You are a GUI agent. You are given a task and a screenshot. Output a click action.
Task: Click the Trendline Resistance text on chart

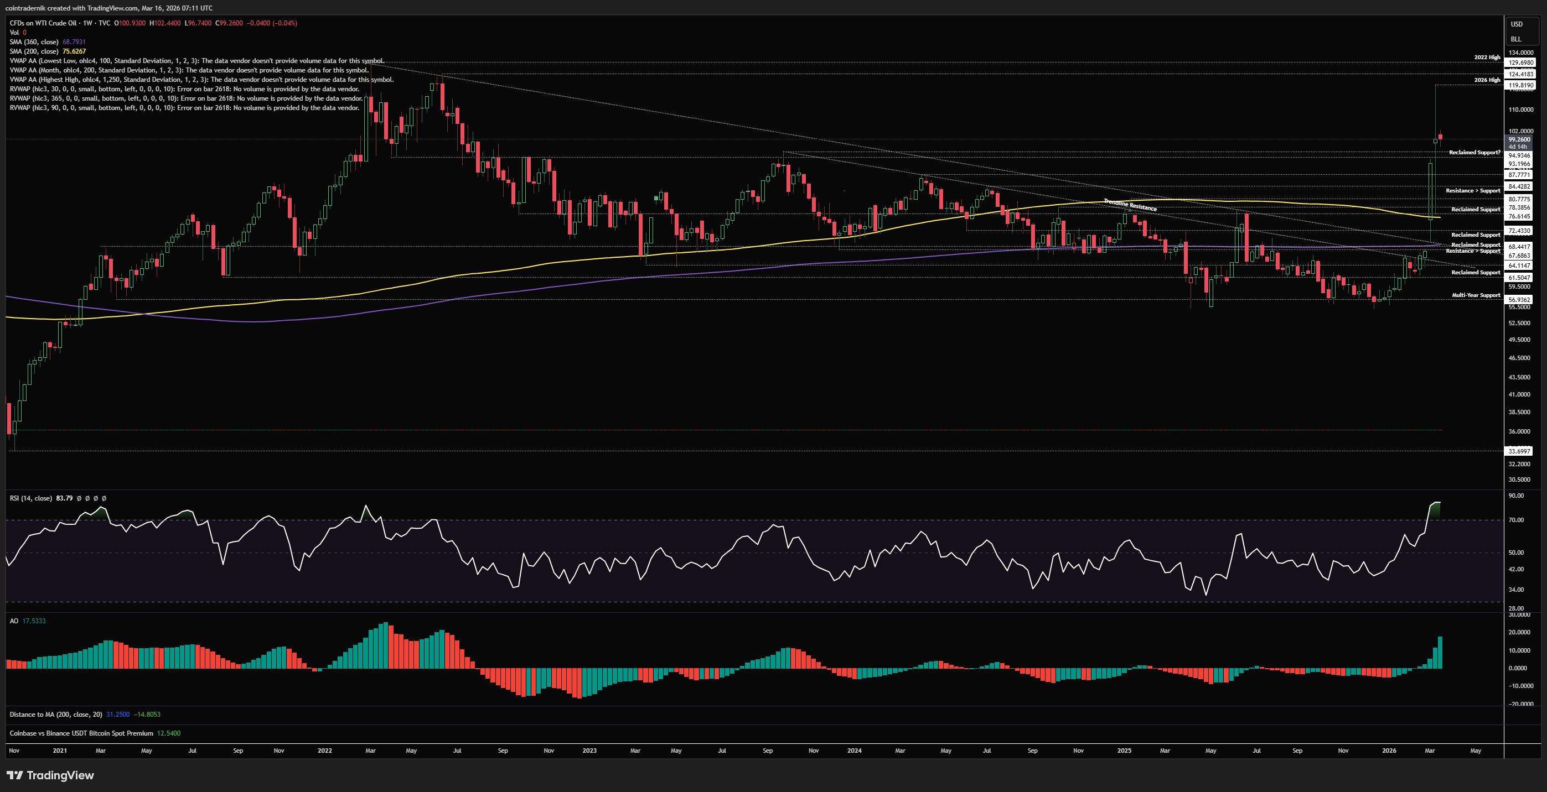[1130, 205]
